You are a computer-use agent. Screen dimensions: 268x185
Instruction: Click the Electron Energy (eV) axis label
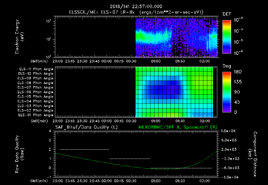coord(19,37)
